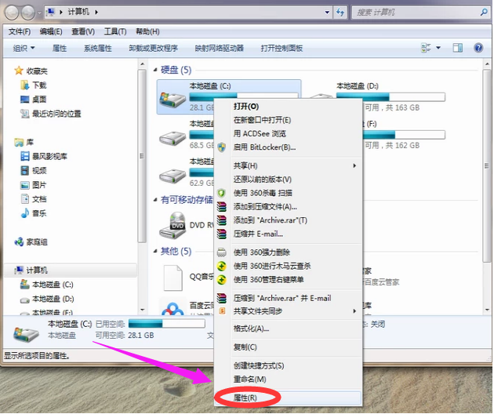The height and width of the screenshot is (414, 494).
Task: Click 映射网络驱动器 toolbar button
Action: (x=220, y=48)
